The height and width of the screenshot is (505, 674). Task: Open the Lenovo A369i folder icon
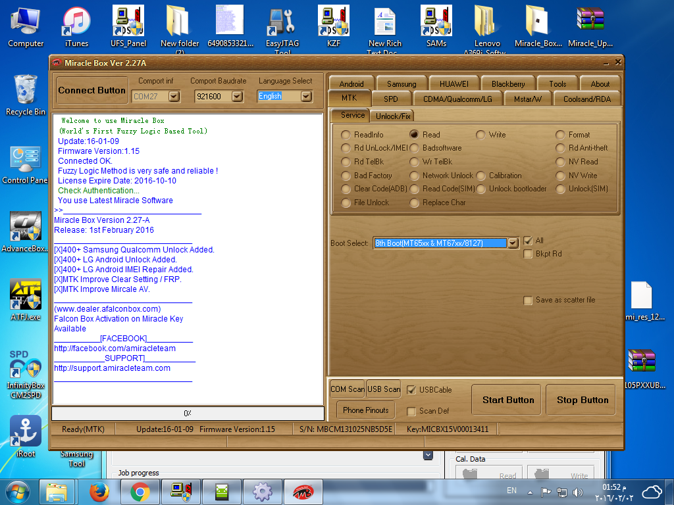click(487, 29)
